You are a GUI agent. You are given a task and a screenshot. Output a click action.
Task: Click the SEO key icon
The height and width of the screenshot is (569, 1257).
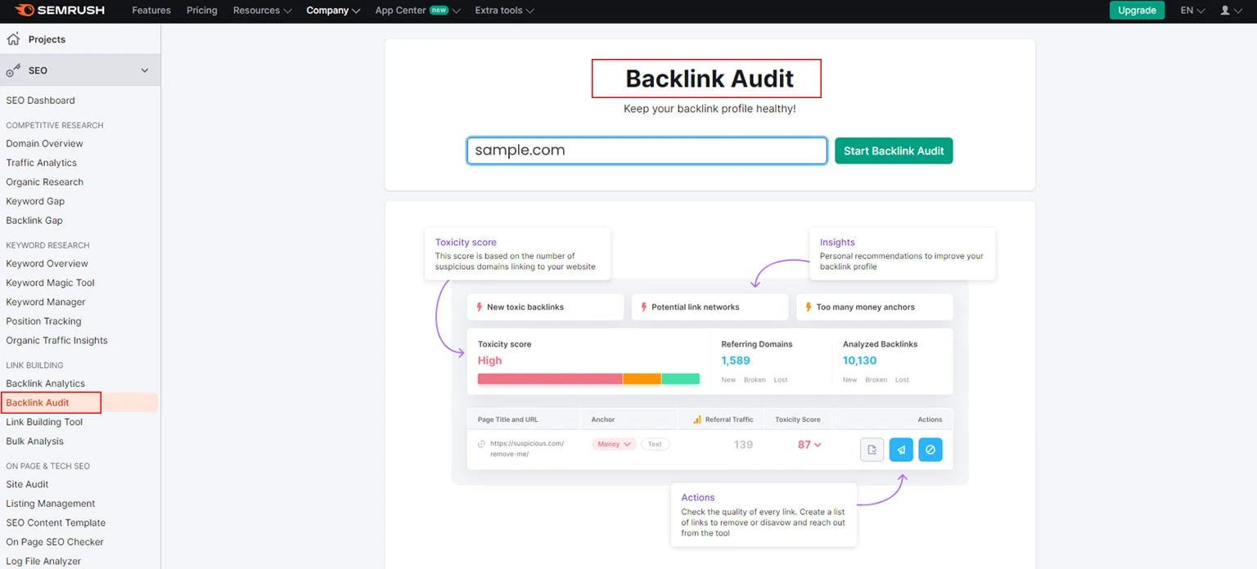tap(13, 70)
